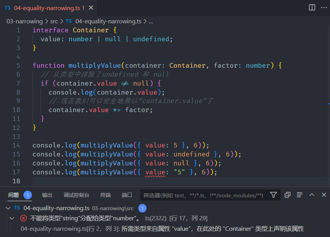Click the TS file icon in breadcrumb

coord(69,21)
